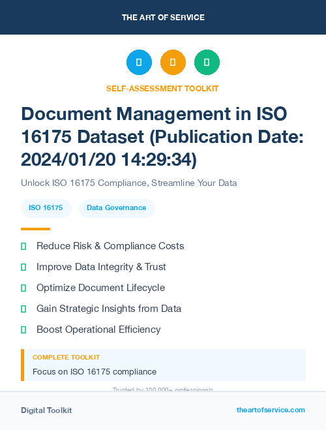Viewport: 326px width, 430px height.
Task: Click the Improve Data Integrity & Trust bullet icon
Action: (x=23, y=267)
